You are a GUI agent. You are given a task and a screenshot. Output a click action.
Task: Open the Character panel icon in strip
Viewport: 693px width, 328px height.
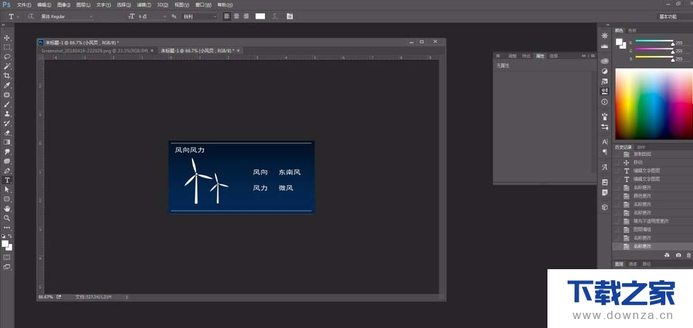point(604,142)
